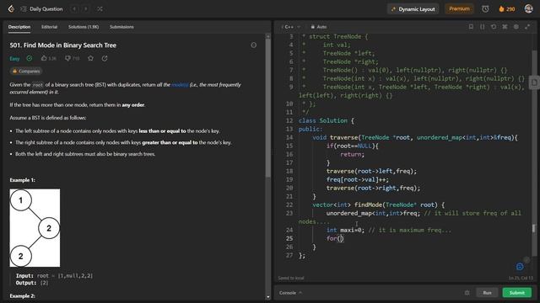The height and width of the screenshot is (303, 540).
Task: Click description scrollbar down arrow
Action: pos(268,297)
